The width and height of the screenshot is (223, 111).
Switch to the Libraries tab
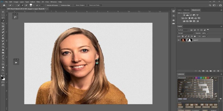click(186, 10)
